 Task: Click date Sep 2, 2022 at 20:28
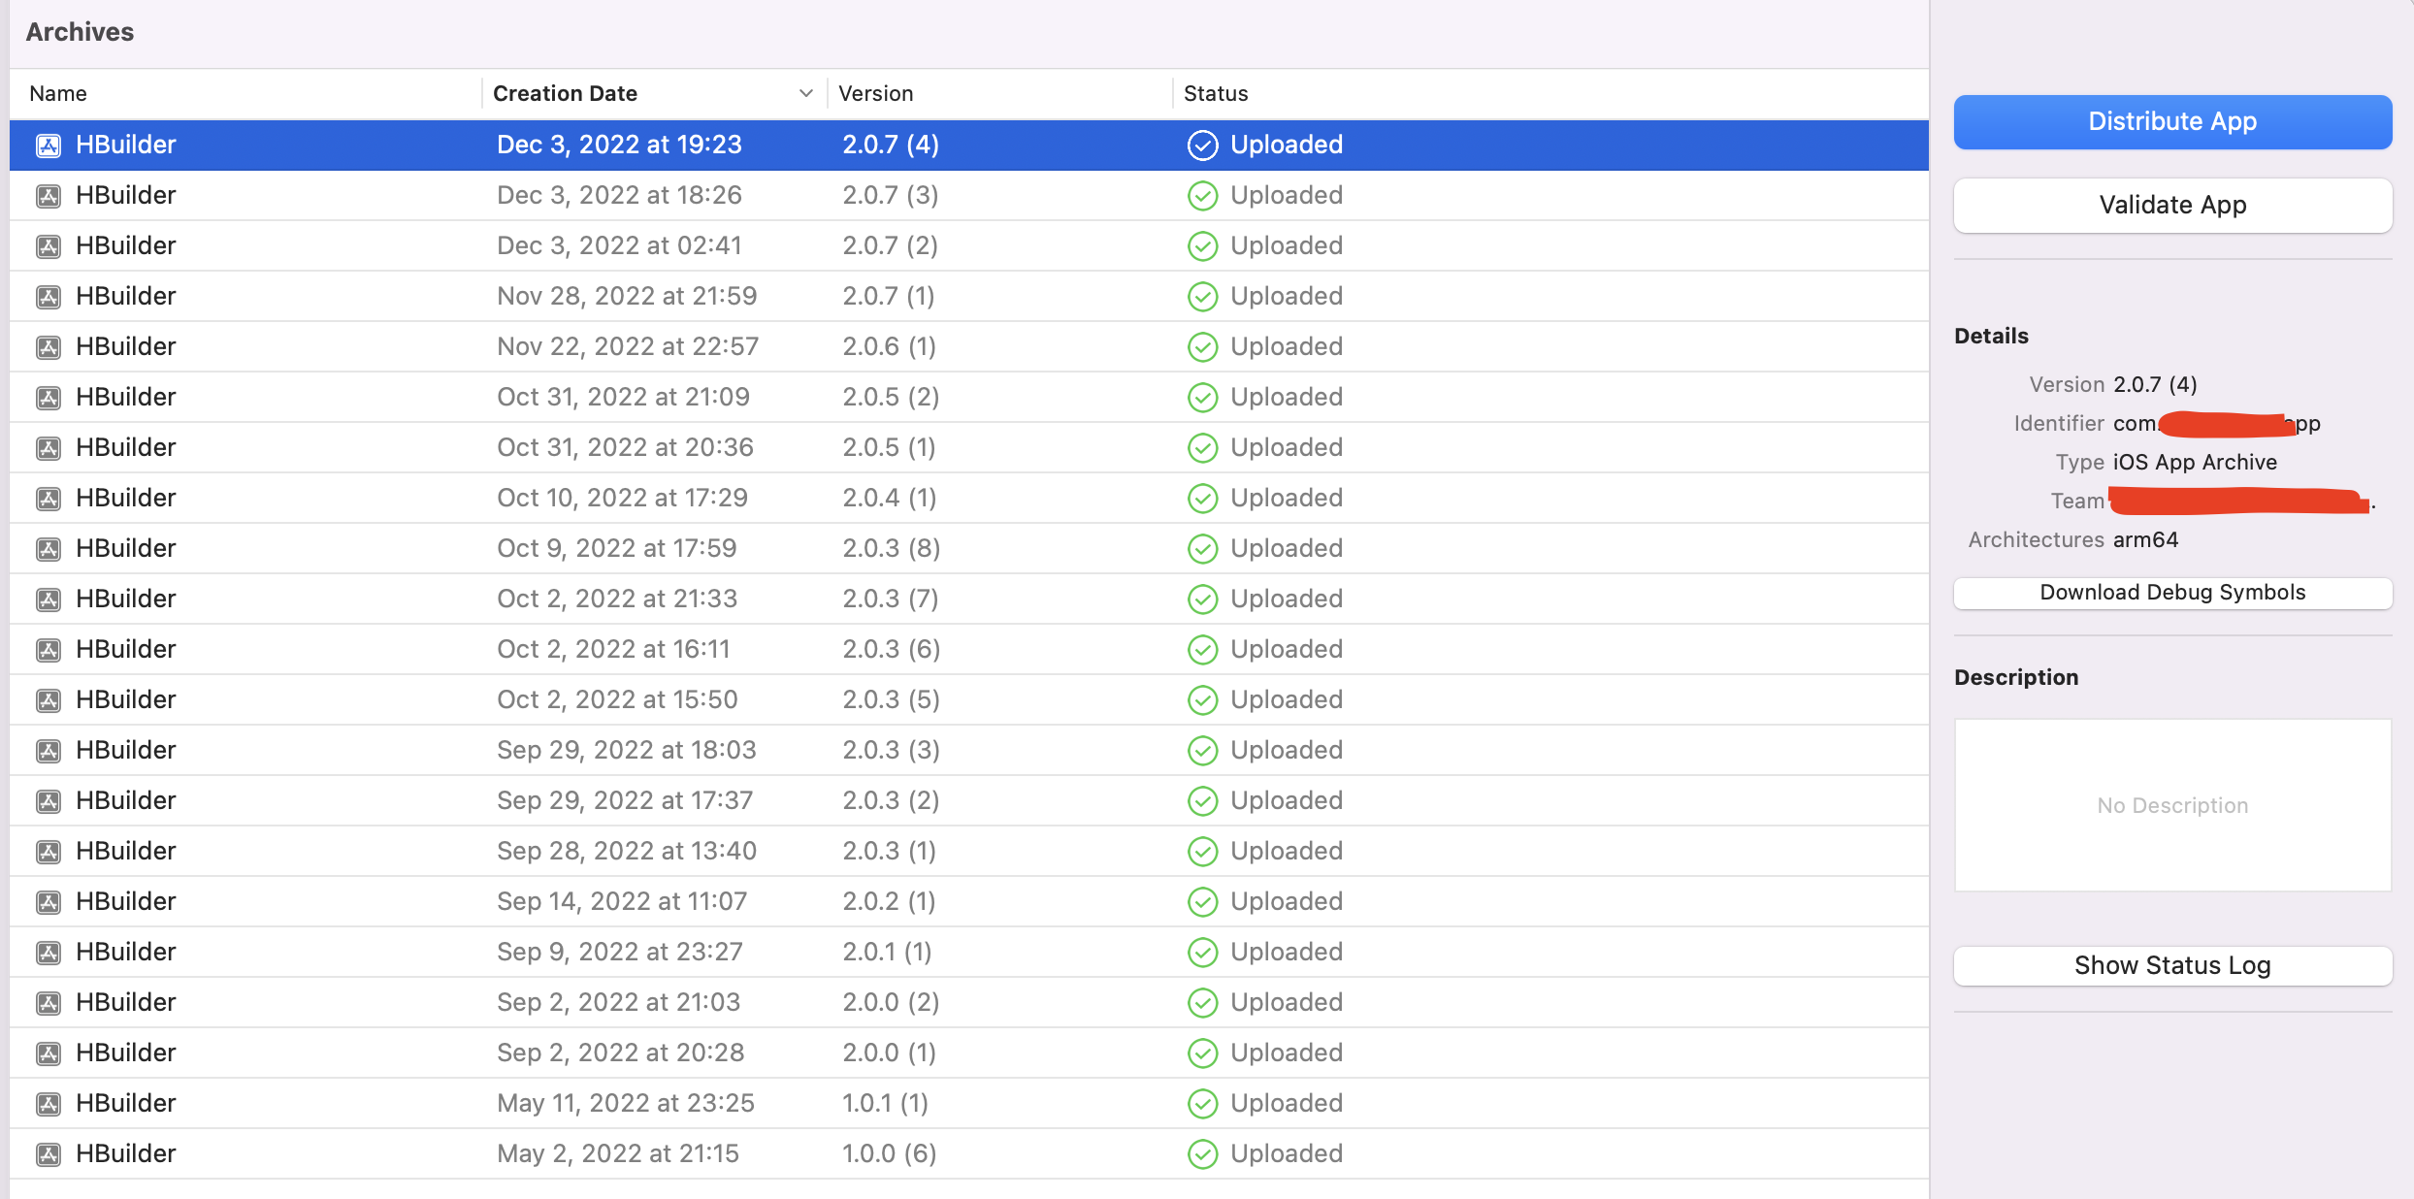pyautogui.click(x=621, y=1053)
